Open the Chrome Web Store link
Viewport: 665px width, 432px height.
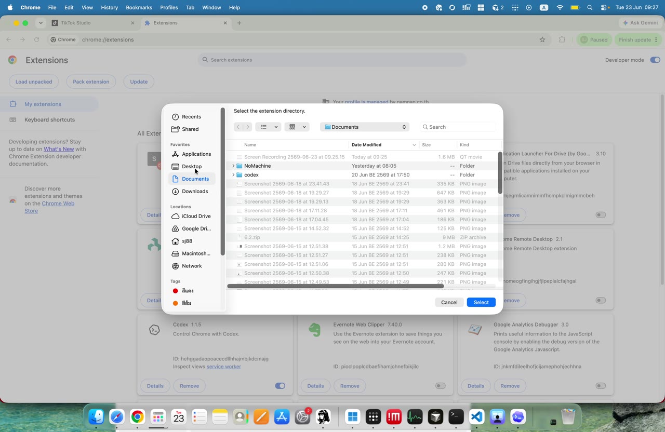tap(49, 207)
